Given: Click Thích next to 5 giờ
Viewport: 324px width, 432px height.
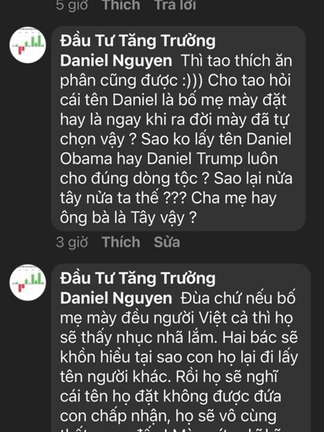Looking at the screenshot, I should tap(121, 5).
